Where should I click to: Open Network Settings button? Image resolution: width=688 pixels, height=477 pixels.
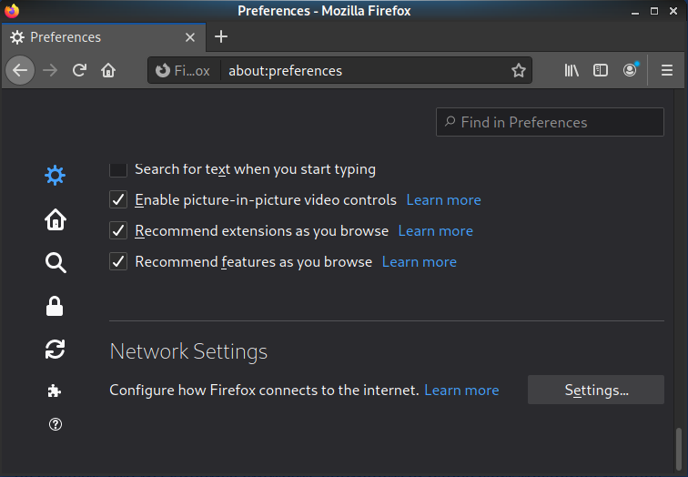tap(596, 390)
